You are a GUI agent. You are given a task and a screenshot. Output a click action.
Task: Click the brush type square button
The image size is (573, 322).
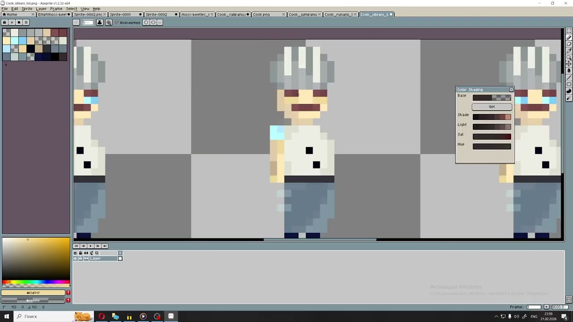tap(76, 22)
